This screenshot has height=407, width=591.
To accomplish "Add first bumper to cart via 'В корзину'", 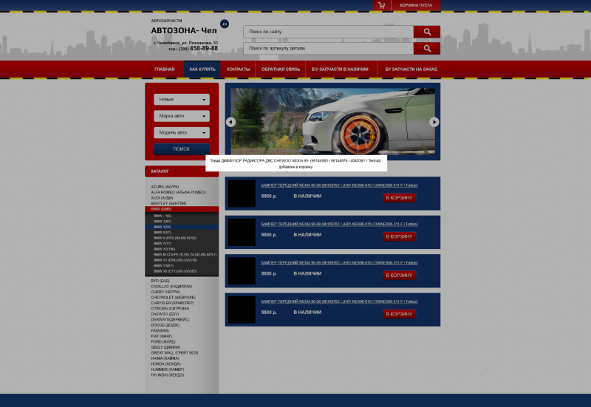I will tap(400, 197).
